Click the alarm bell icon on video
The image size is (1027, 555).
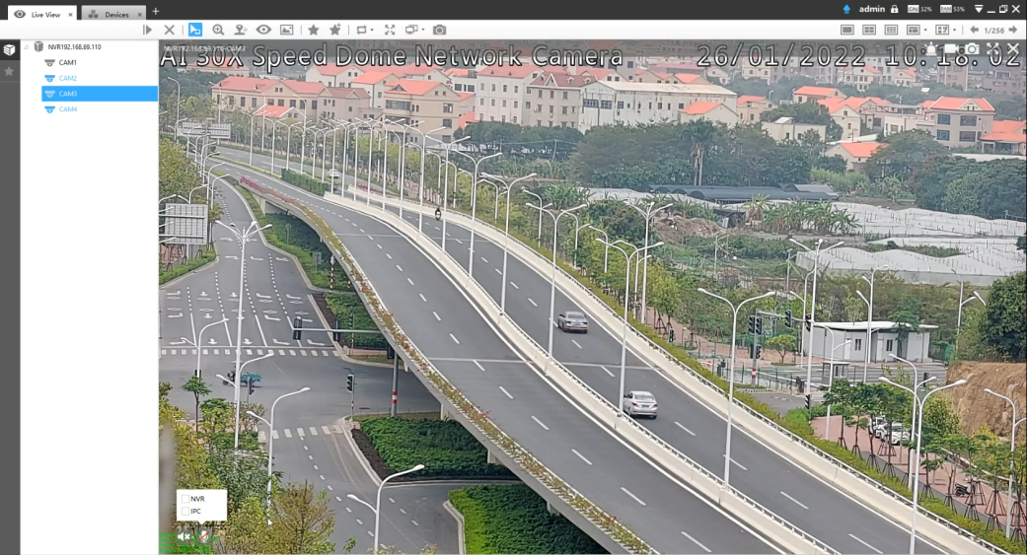click(930, 49)
